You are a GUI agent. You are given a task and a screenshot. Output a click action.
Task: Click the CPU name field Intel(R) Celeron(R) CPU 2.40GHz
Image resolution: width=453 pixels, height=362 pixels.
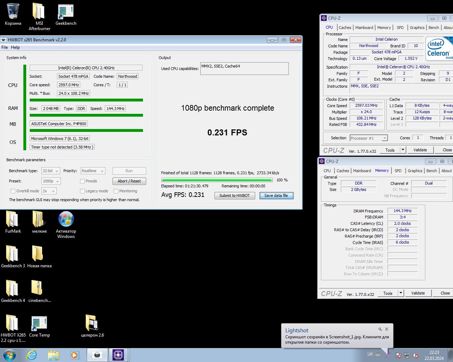click(86, 68)
